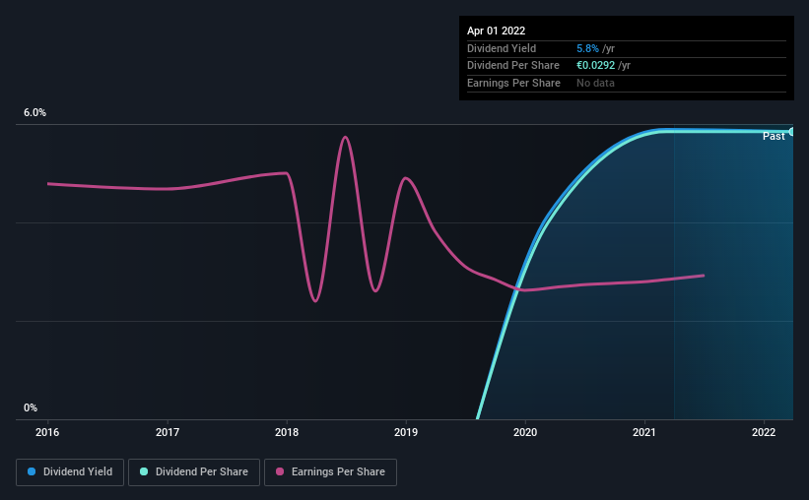
Task: Select the 2017 x-axis label
Action: [x=168, y=432]
